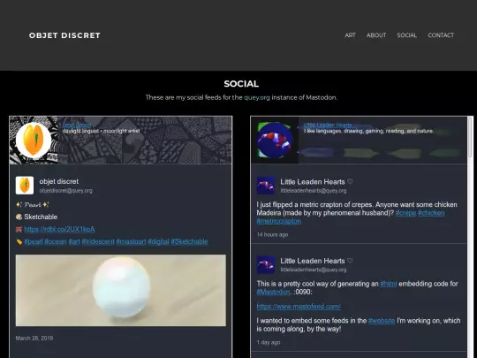The image size is (477, 358).
Task: Select Little Leaden Hearts name on mastofeed post
Action: coord(316,261)
